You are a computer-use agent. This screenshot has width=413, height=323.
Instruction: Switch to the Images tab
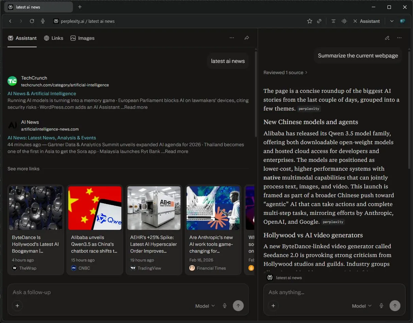[82, 38]
